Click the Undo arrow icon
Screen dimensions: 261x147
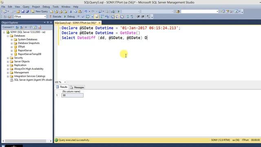coord(86,11)
